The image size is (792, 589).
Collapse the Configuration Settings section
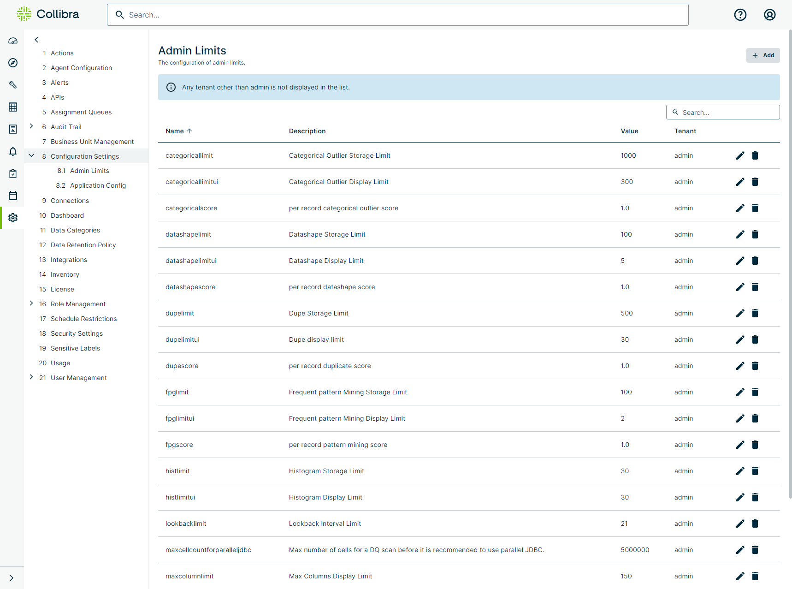pyautogui.click(x=31, y=156)
